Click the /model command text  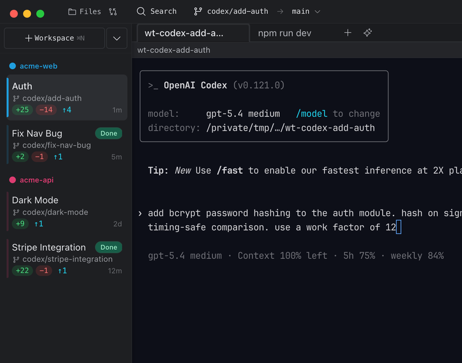312,114
